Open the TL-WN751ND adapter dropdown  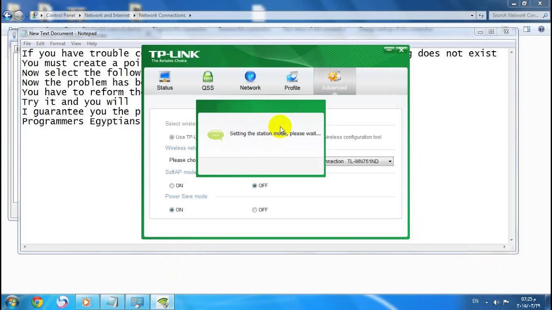[390, 161]
